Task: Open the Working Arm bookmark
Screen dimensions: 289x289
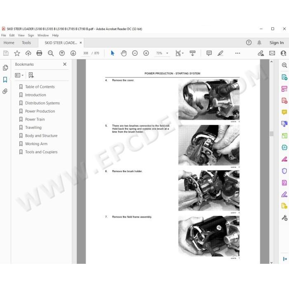Action: (x=36, y=144)
